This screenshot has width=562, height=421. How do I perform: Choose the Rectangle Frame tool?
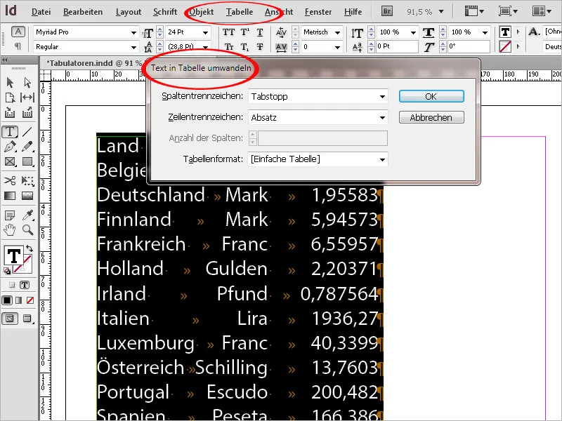click(x=10, y=162)
